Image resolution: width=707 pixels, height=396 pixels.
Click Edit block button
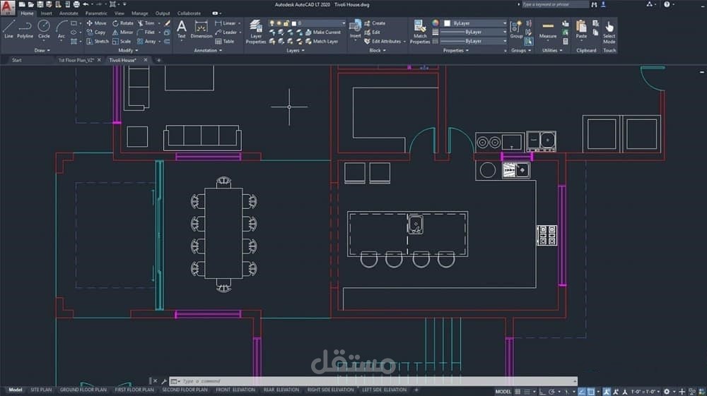(373, 32)
